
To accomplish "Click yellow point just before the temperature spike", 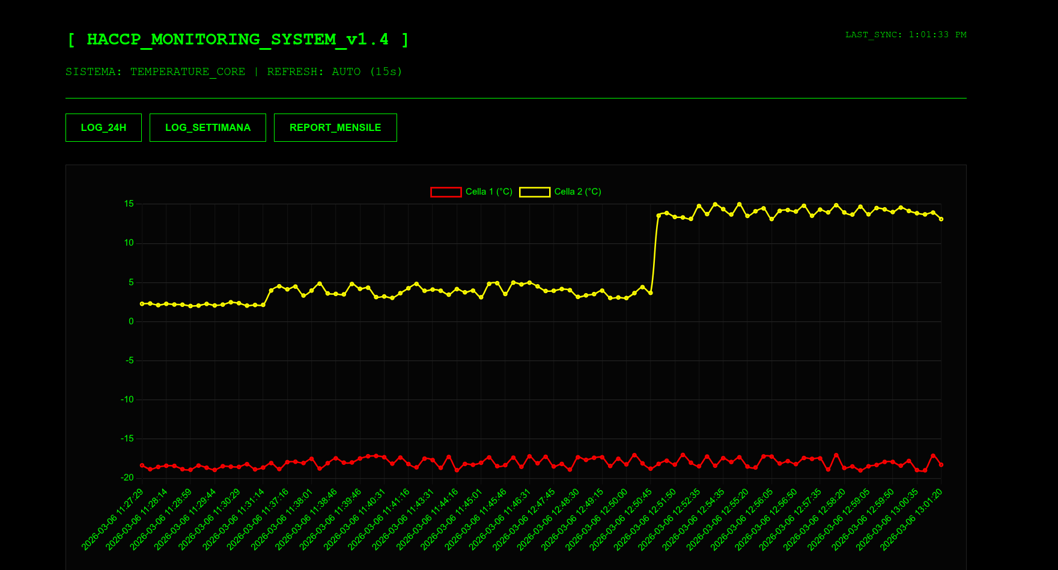I will [x=650, y=293].
